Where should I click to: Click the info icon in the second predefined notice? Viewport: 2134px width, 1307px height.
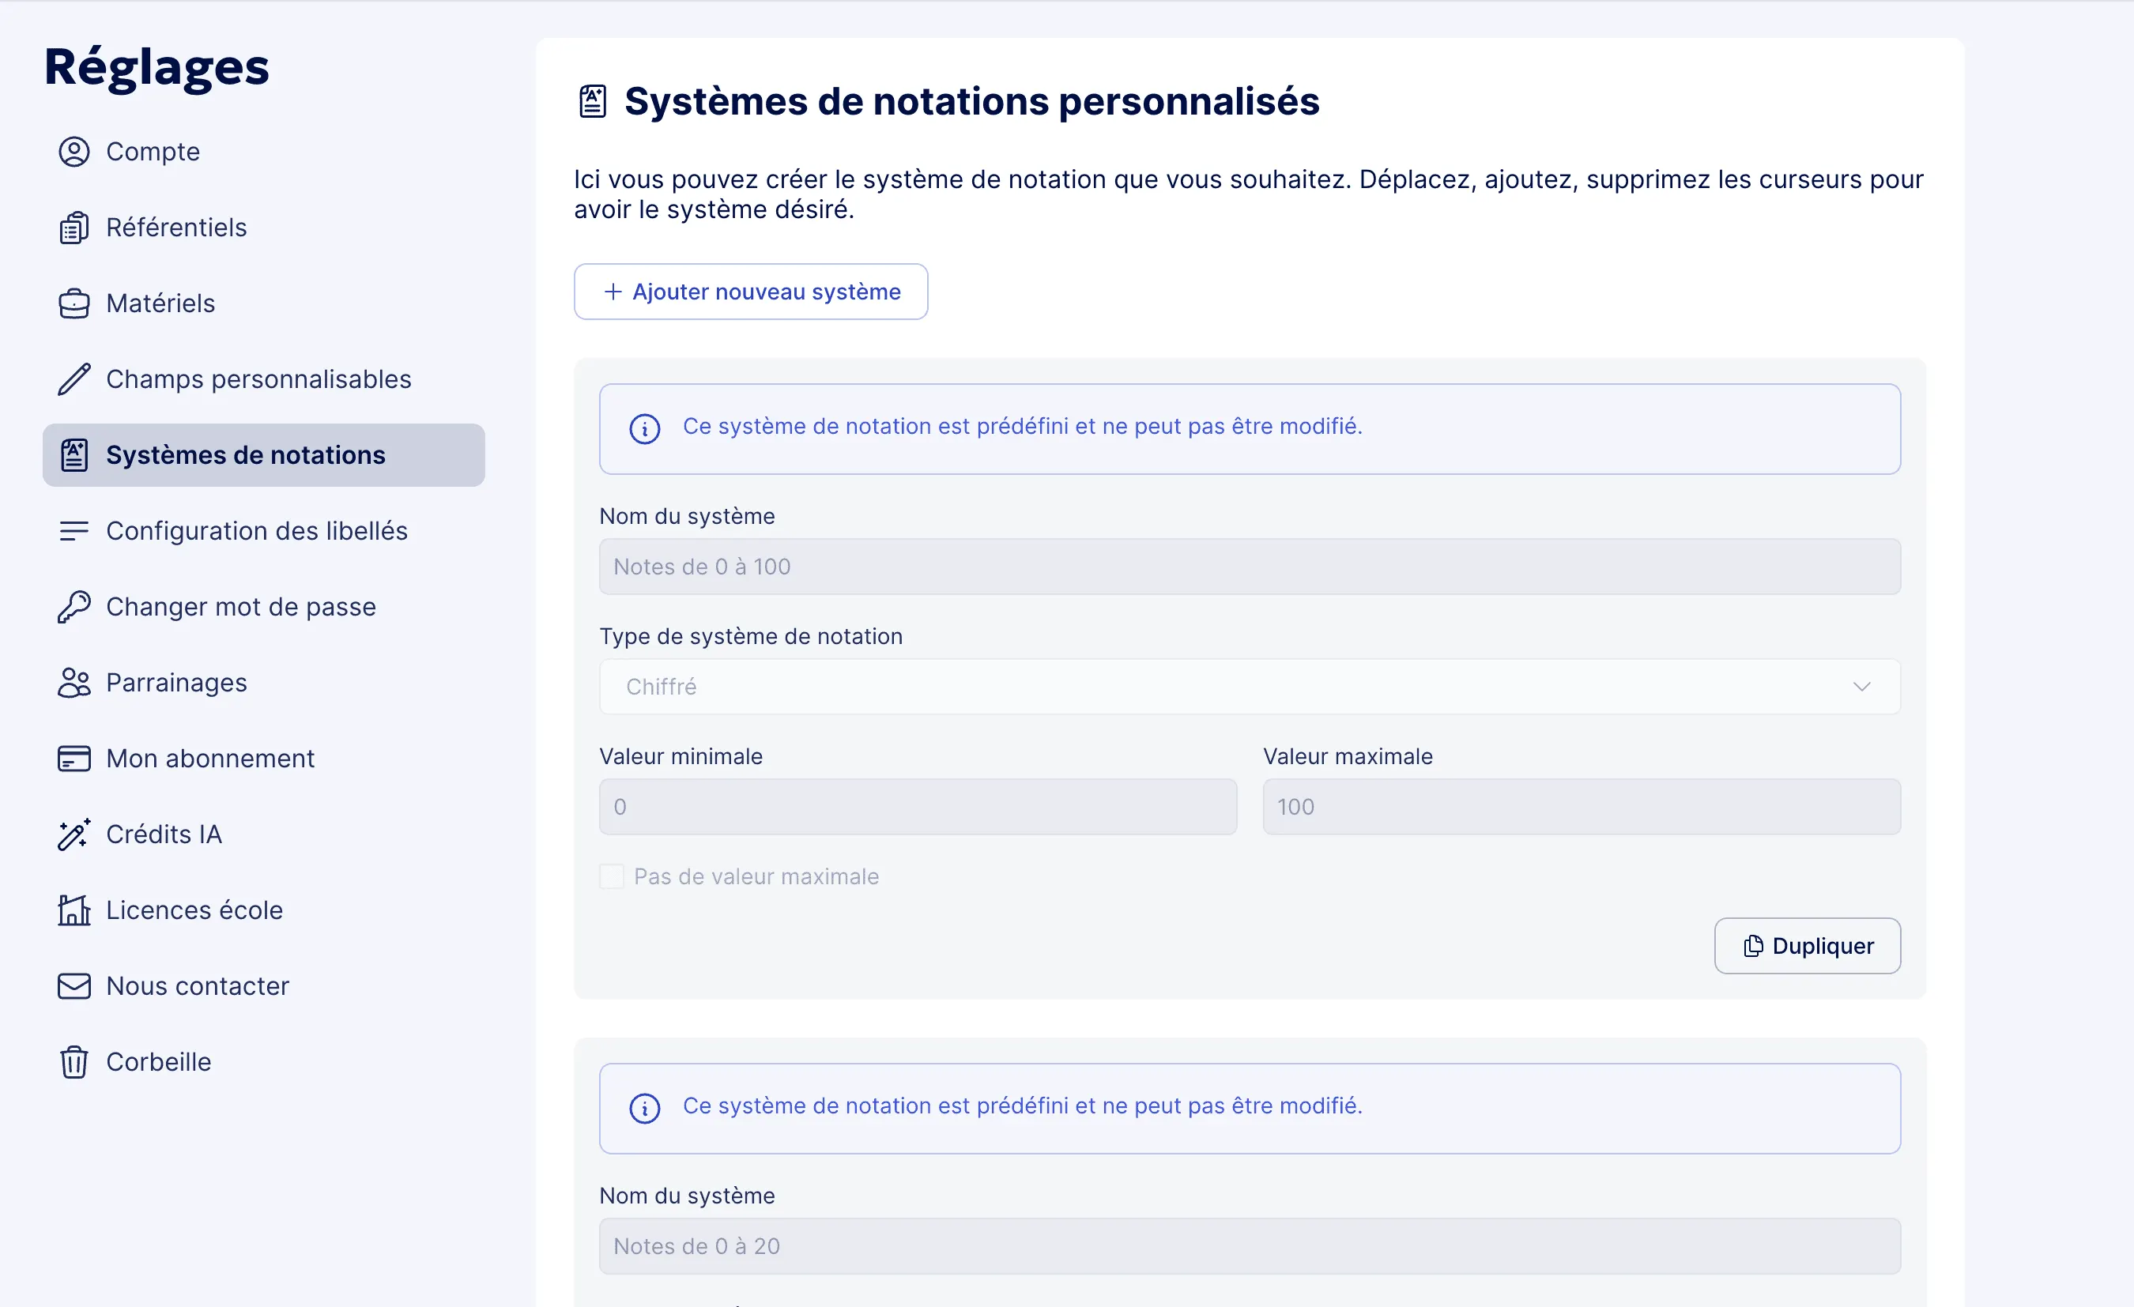pos(644,1109)
